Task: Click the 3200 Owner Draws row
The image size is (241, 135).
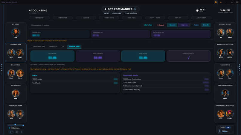Action: point(166,83)
